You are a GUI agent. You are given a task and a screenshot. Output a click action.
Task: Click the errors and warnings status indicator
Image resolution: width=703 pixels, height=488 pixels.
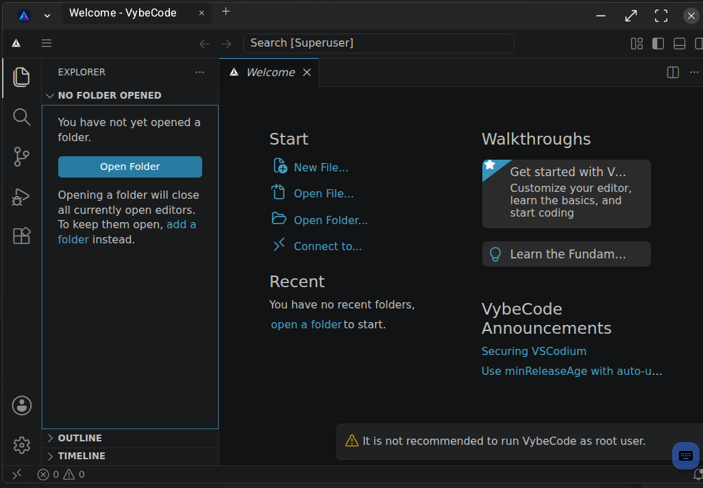pos(61,474)
